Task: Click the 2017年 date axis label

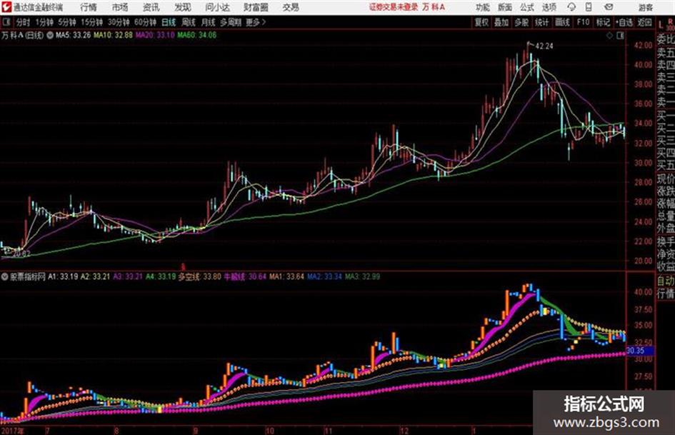Action: point(13,431)
